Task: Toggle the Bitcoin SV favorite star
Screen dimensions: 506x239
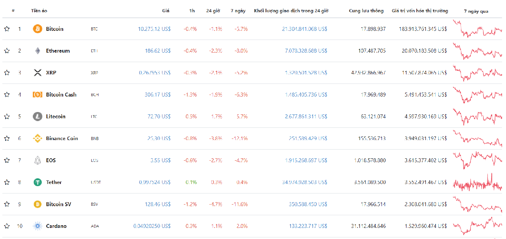Action: pyautogui.click(x=7, y=204)
